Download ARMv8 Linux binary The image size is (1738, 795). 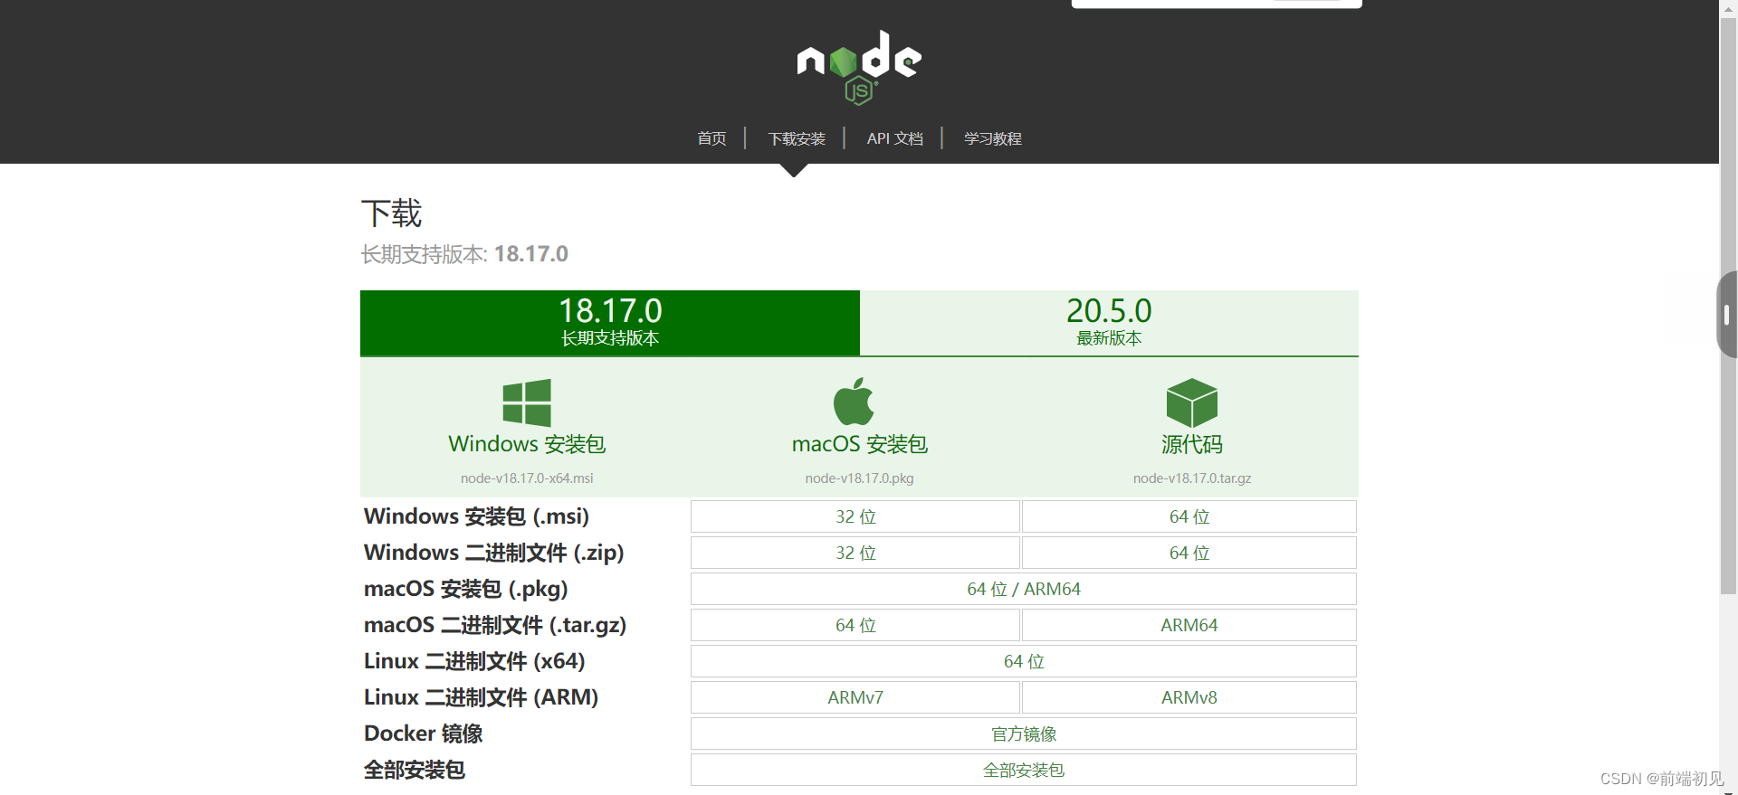(1189, 697)
